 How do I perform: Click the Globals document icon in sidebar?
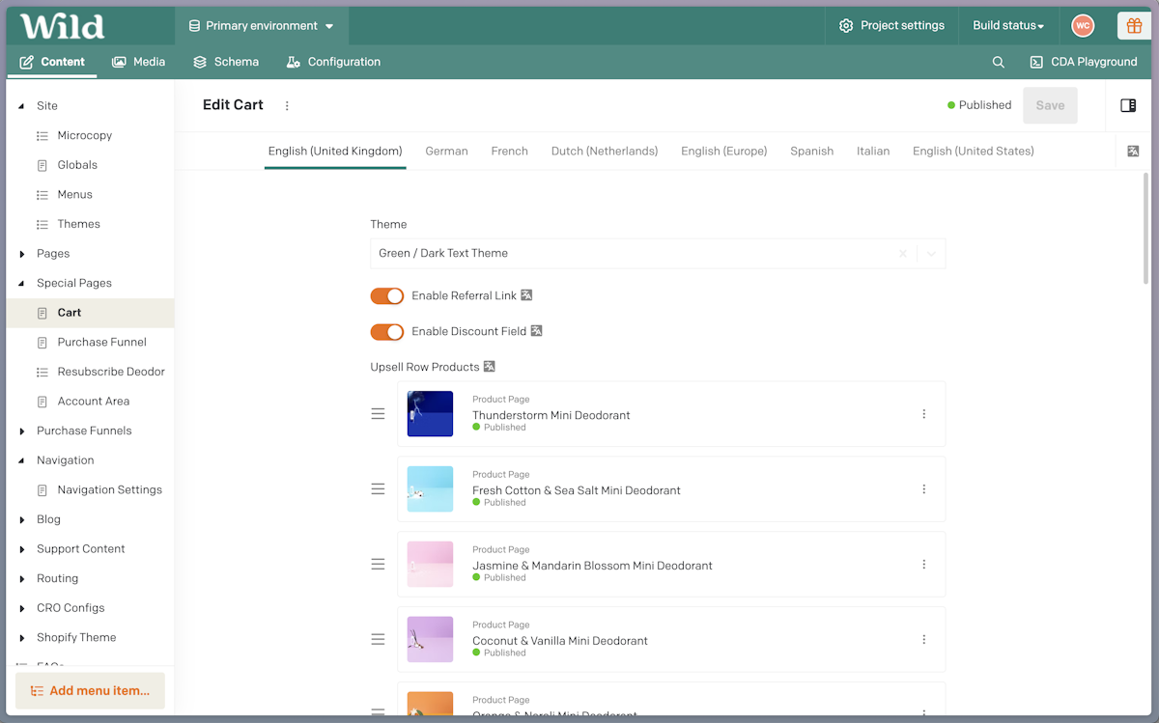pyautogui.click(x=42, y=165)
